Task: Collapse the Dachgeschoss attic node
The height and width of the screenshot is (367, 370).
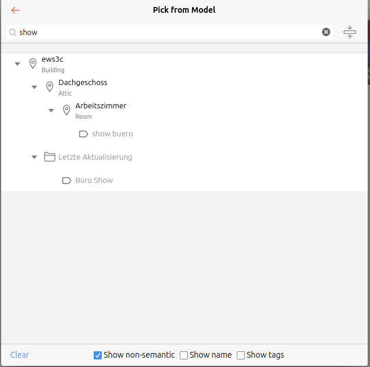Action: click(34, 87)
